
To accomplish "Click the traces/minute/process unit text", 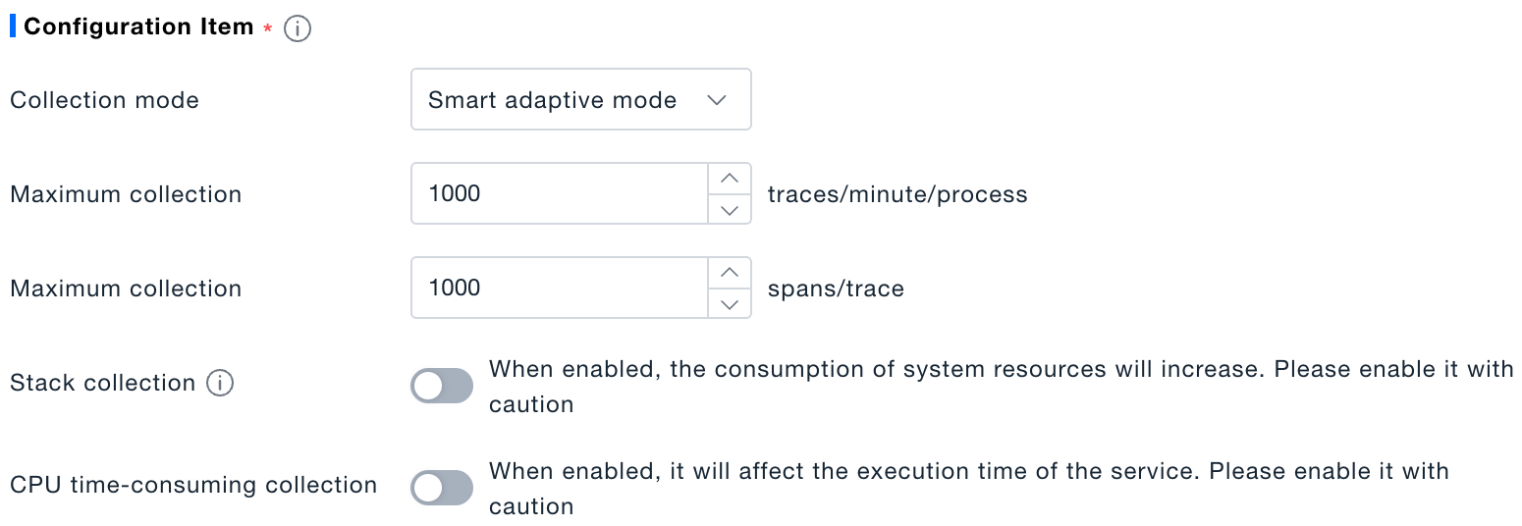I will (897, 194).
